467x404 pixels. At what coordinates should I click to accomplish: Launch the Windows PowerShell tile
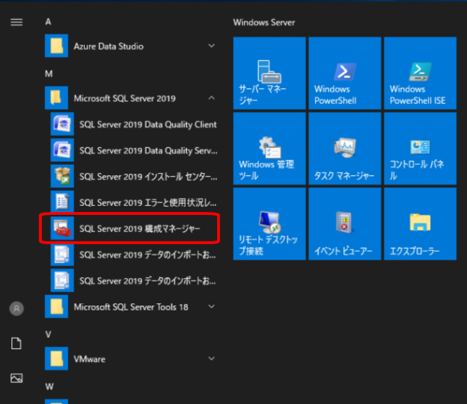(x=345, y=73)
